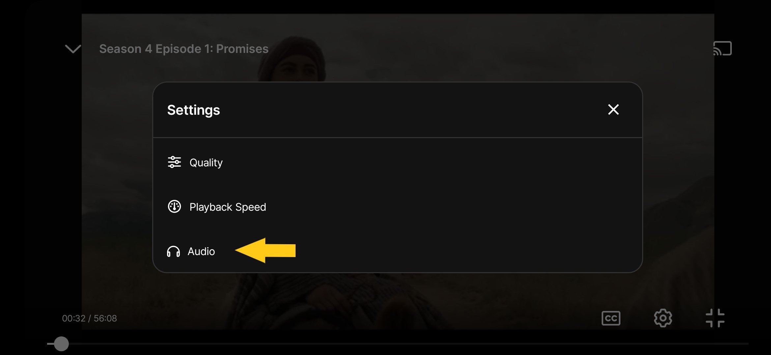Click the Quality sliders icon

coord(174,162)
